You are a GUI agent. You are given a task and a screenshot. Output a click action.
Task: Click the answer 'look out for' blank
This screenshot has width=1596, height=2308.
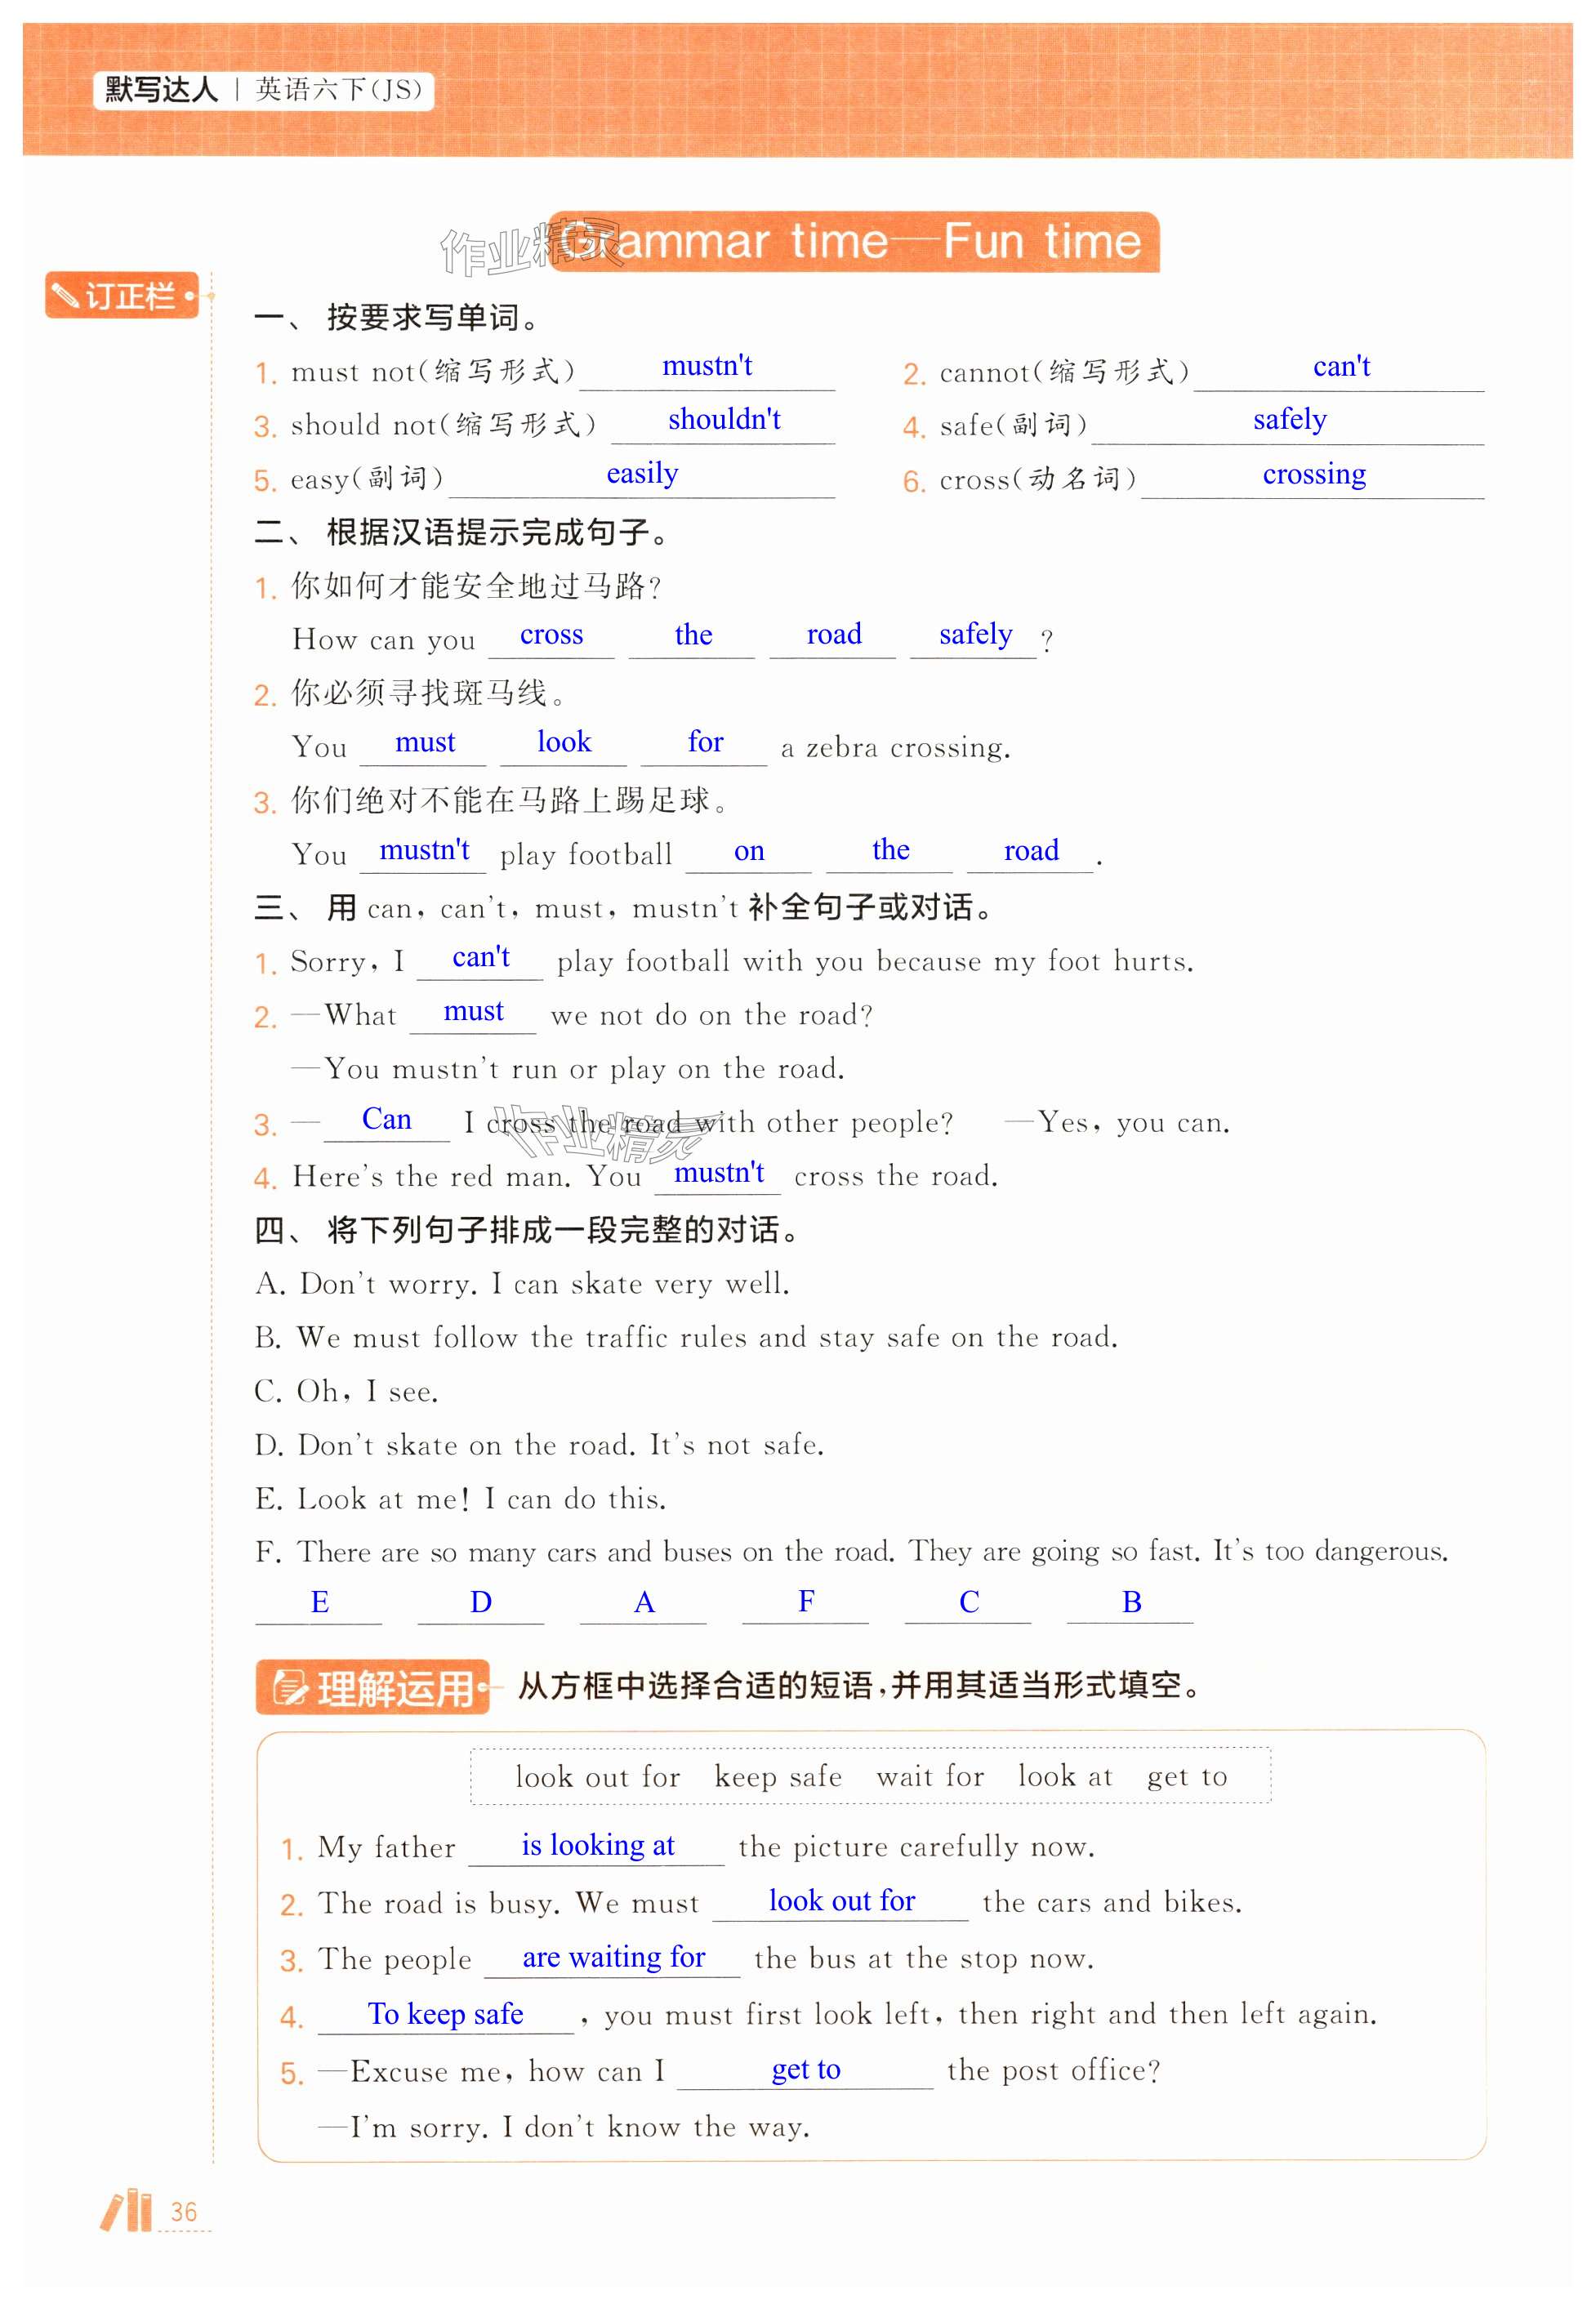[841, 1901]
